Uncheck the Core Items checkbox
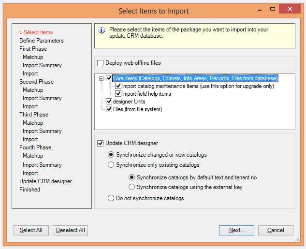The image size is (306, 249). [x=109, y=78]
